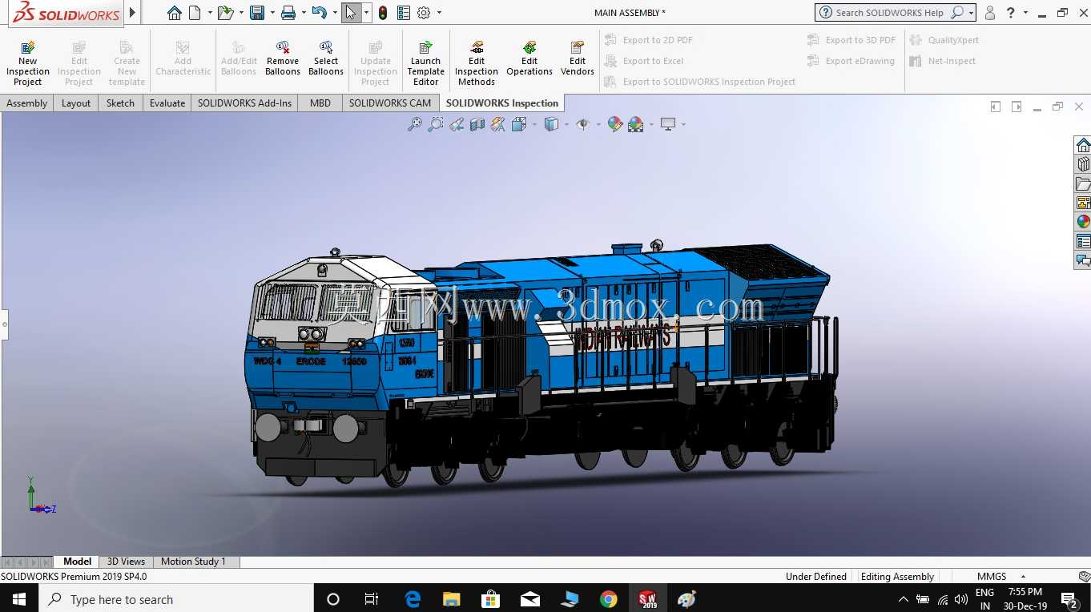Click Remove Balloons

(283, 58)
